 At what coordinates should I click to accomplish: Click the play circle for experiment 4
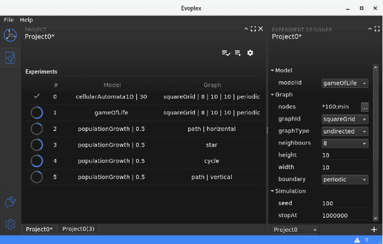click(37, 161)
